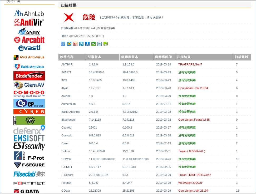Image resolution: width=256 pixels, height=194 pixels.
Task: Click the 28% detection summary text
Action: [x=88, y=28]
